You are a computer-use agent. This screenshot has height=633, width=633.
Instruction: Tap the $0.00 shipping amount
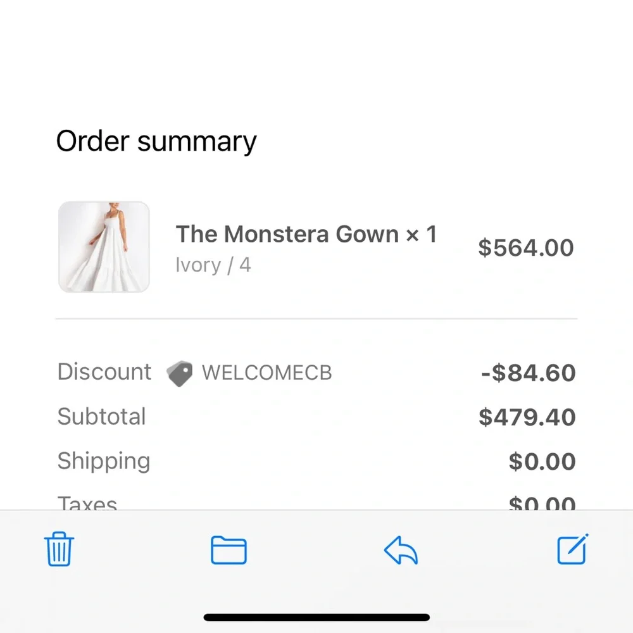(542, 461)
